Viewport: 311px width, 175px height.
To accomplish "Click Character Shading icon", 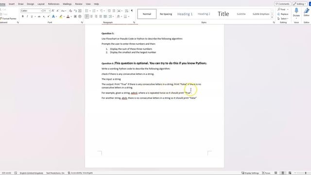I will point(75,17).
